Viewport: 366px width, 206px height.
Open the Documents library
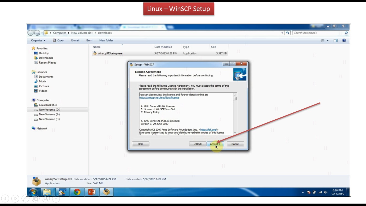click(x=44, y=77)
